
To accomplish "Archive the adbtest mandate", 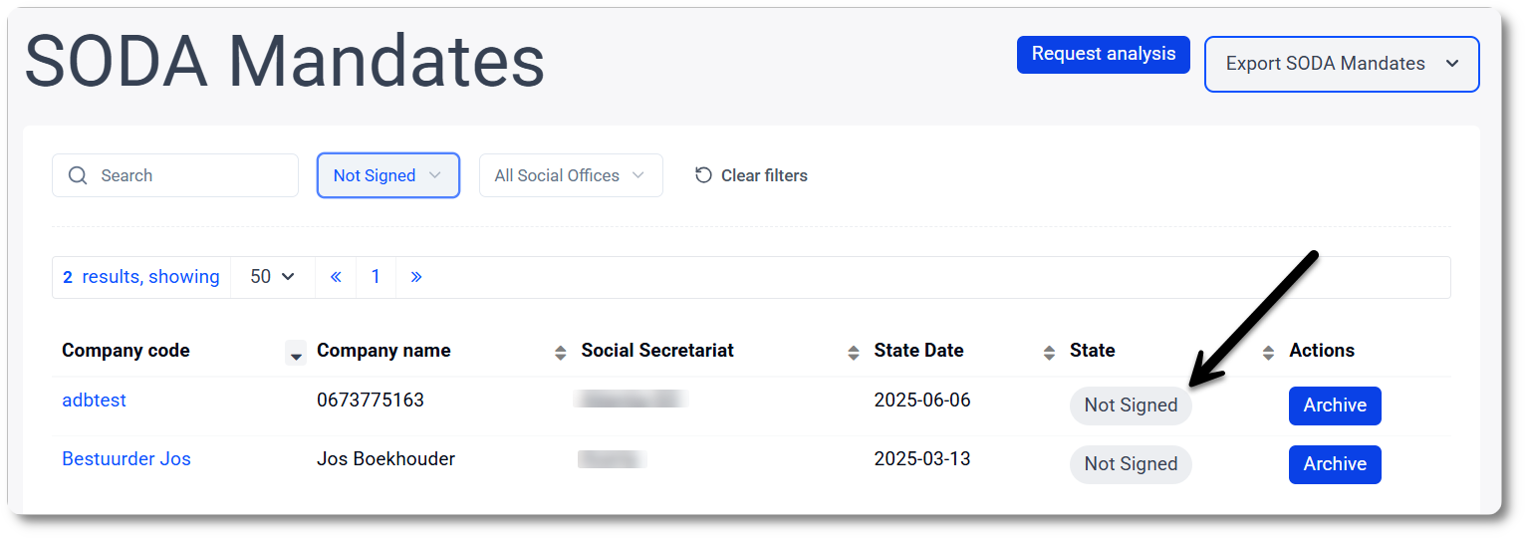I will tap(1335, 405).
